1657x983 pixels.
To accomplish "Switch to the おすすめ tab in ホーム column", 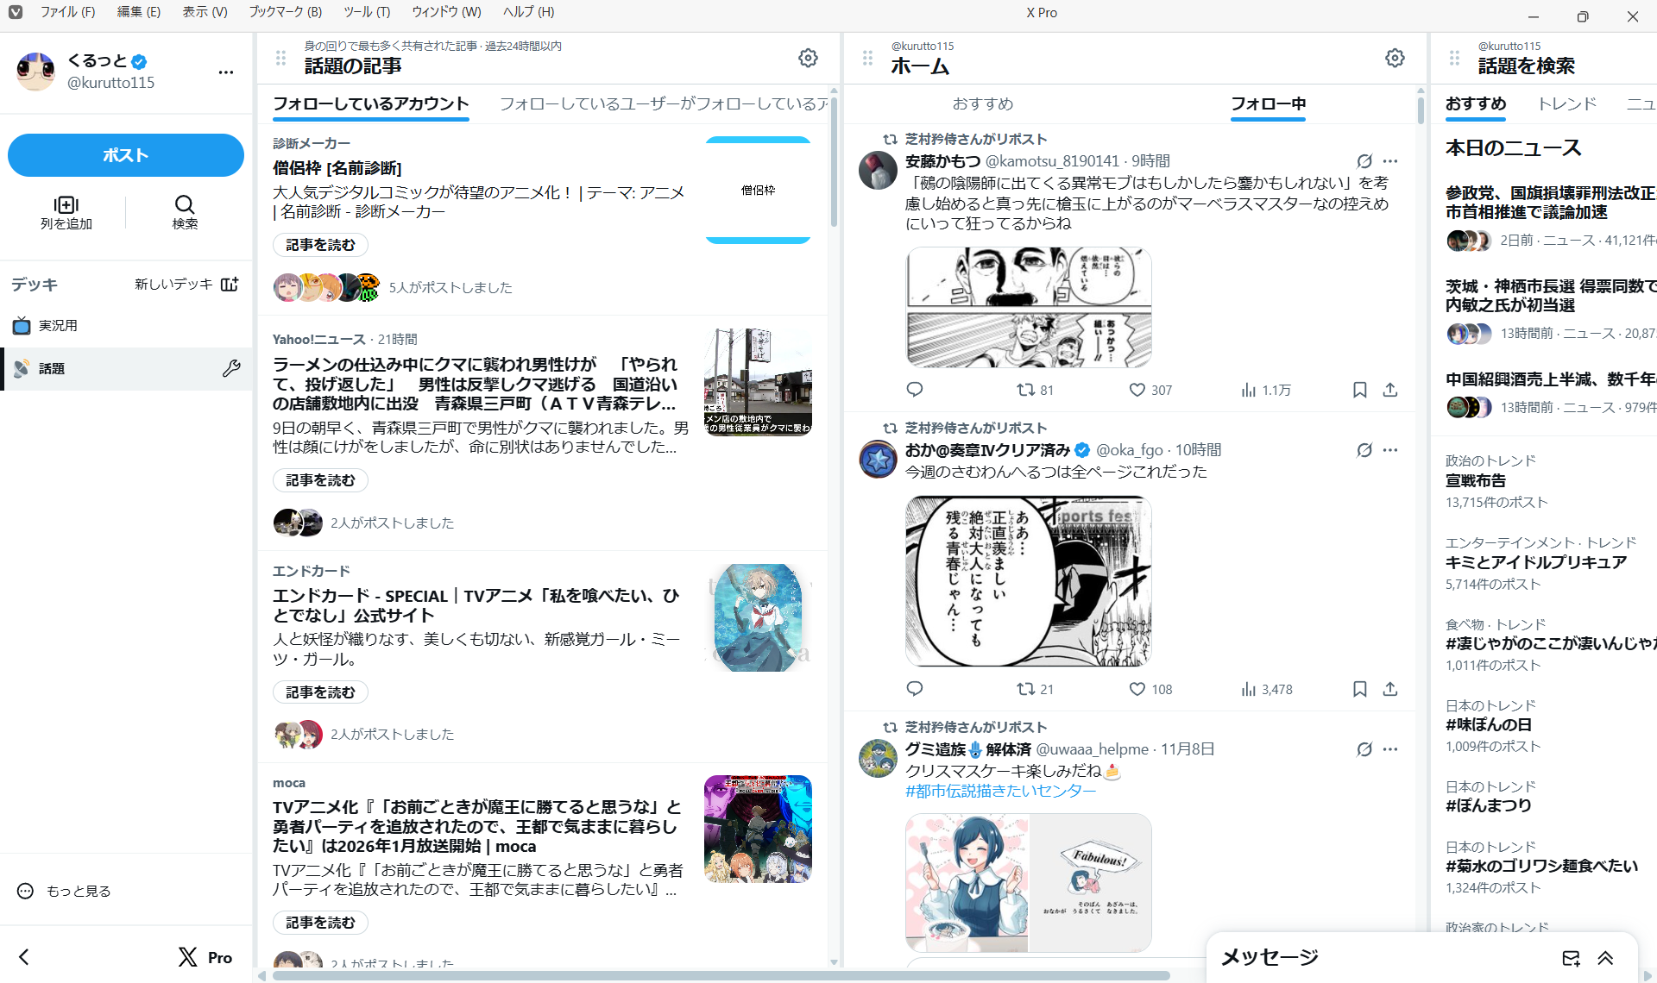I will [x=982, y=103].
